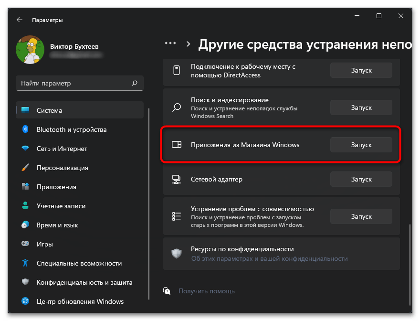Viewport: 420px width, 321px height.
Task: Click the Приложения из Магазина Windows label
Action: (x=245, y=145)
